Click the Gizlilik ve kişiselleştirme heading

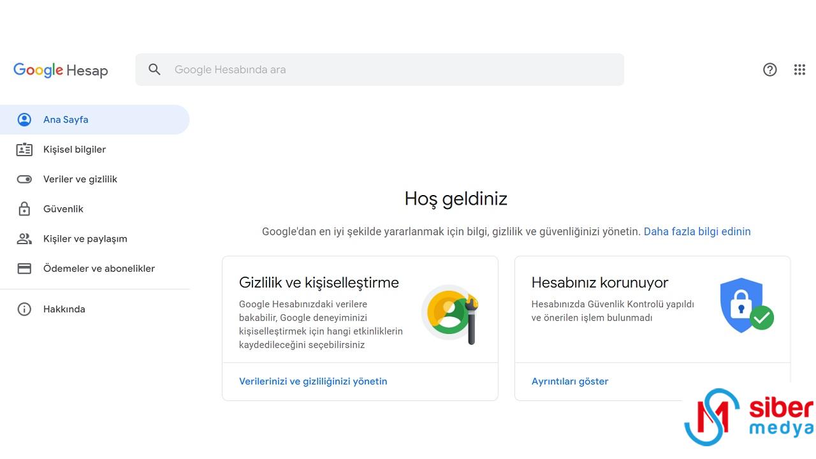tap(319, 282)
